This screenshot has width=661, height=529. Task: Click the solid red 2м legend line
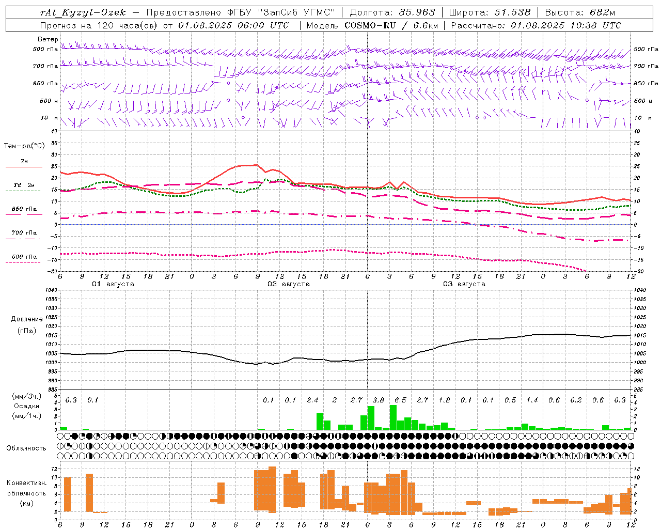coord(24,167)
